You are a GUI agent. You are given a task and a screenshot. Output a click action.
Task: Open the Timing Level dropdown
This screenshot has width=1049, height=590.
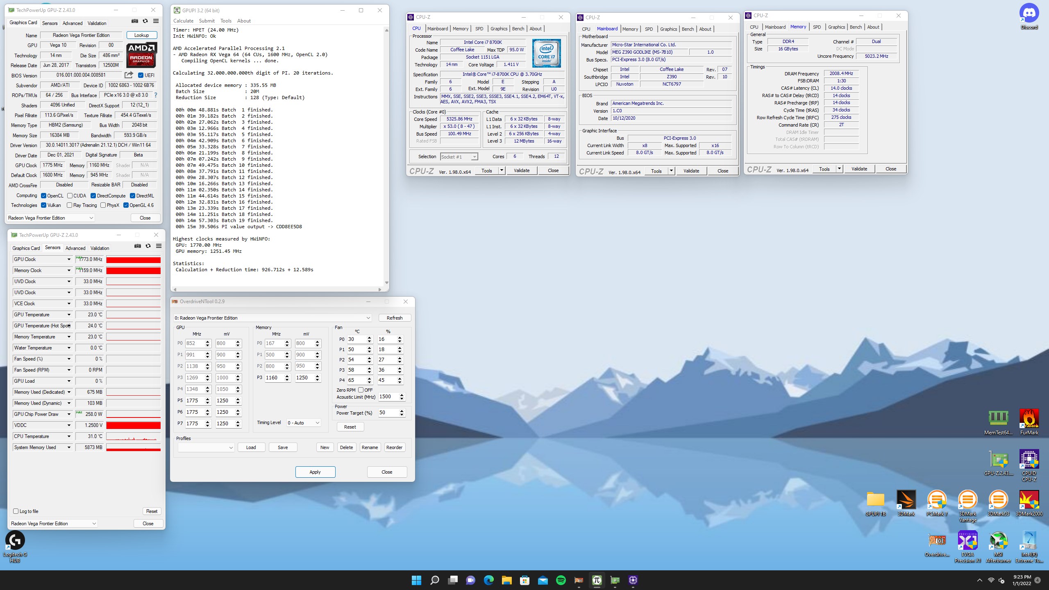[x=303, y=423]
